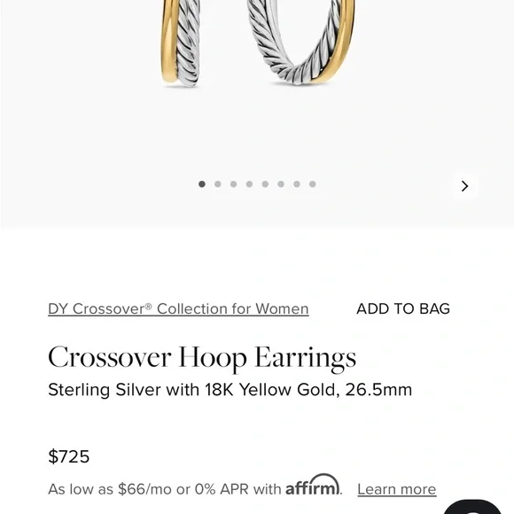The height and width of the screenshot is (514, 514).
Task: Click the Sterling Silver 18K Yellow Gold description
Action: click(230, 390)
